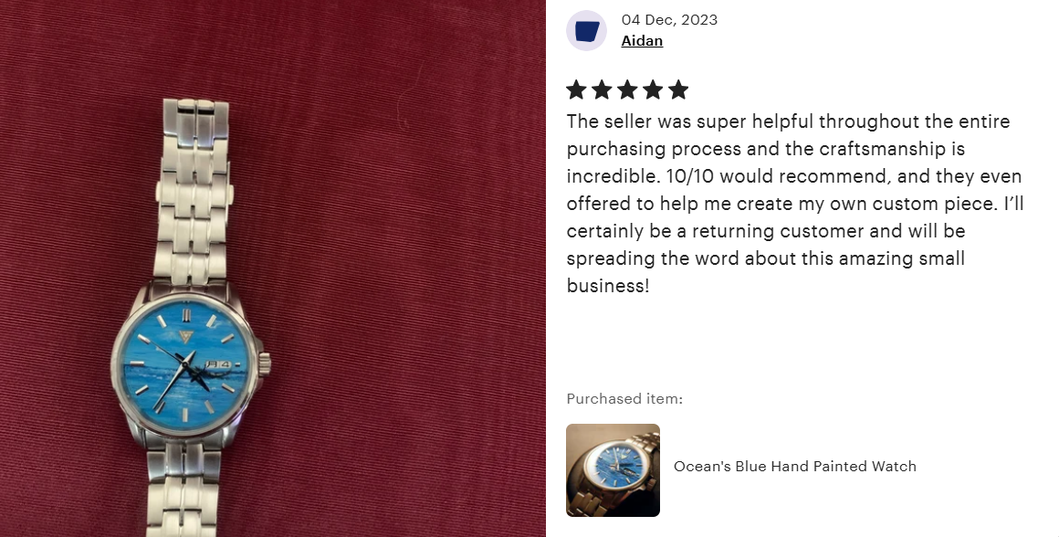1059x537 pixels.
Task: Open Aidan's profile link
Action: (x=642, y=40)
